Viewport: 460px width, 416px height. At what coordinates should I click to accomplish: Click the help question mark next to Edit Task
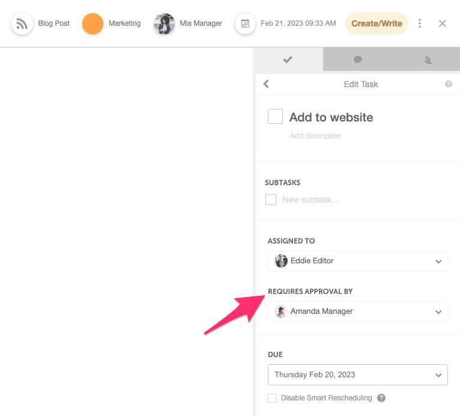(x=449, y=84)
